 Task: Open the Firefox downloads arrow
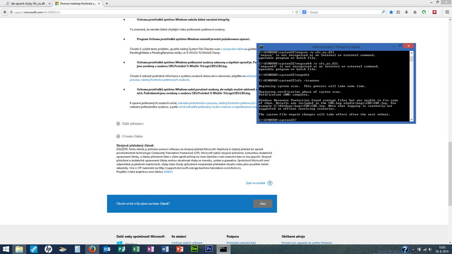click(407, 12)
